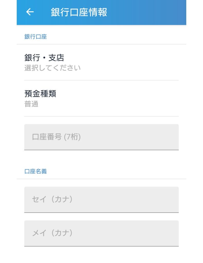The height and width of the screenshot is (263, 203).
Task: Select the 選択してください placeholder text
Action: coord(52,68)
